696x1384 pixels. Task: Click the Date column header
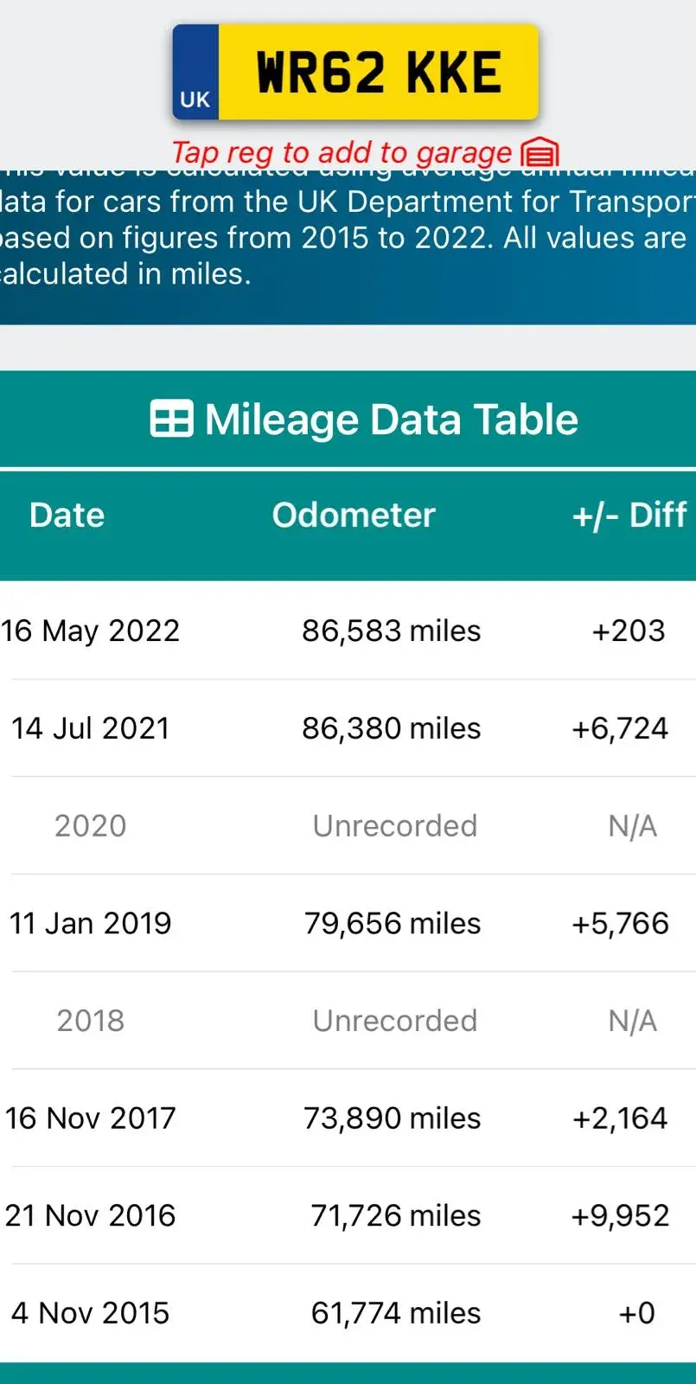coord(67,515)
